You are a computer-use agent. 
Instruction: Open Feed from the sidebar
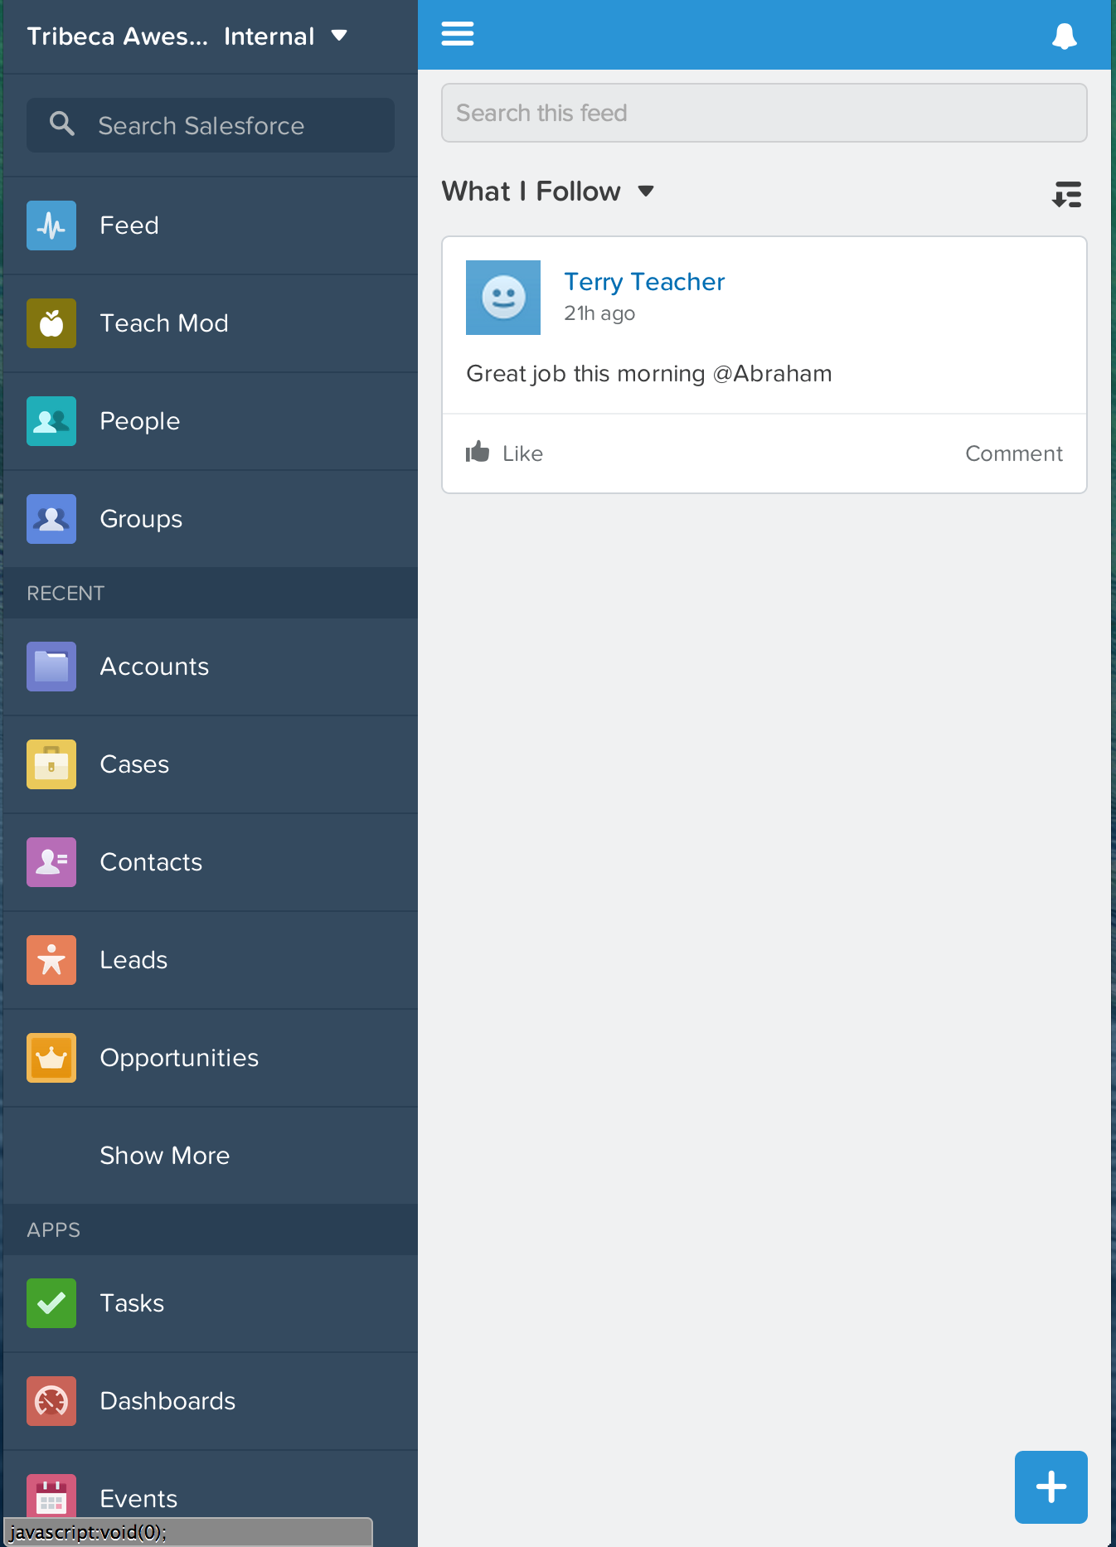pos(211,226)
